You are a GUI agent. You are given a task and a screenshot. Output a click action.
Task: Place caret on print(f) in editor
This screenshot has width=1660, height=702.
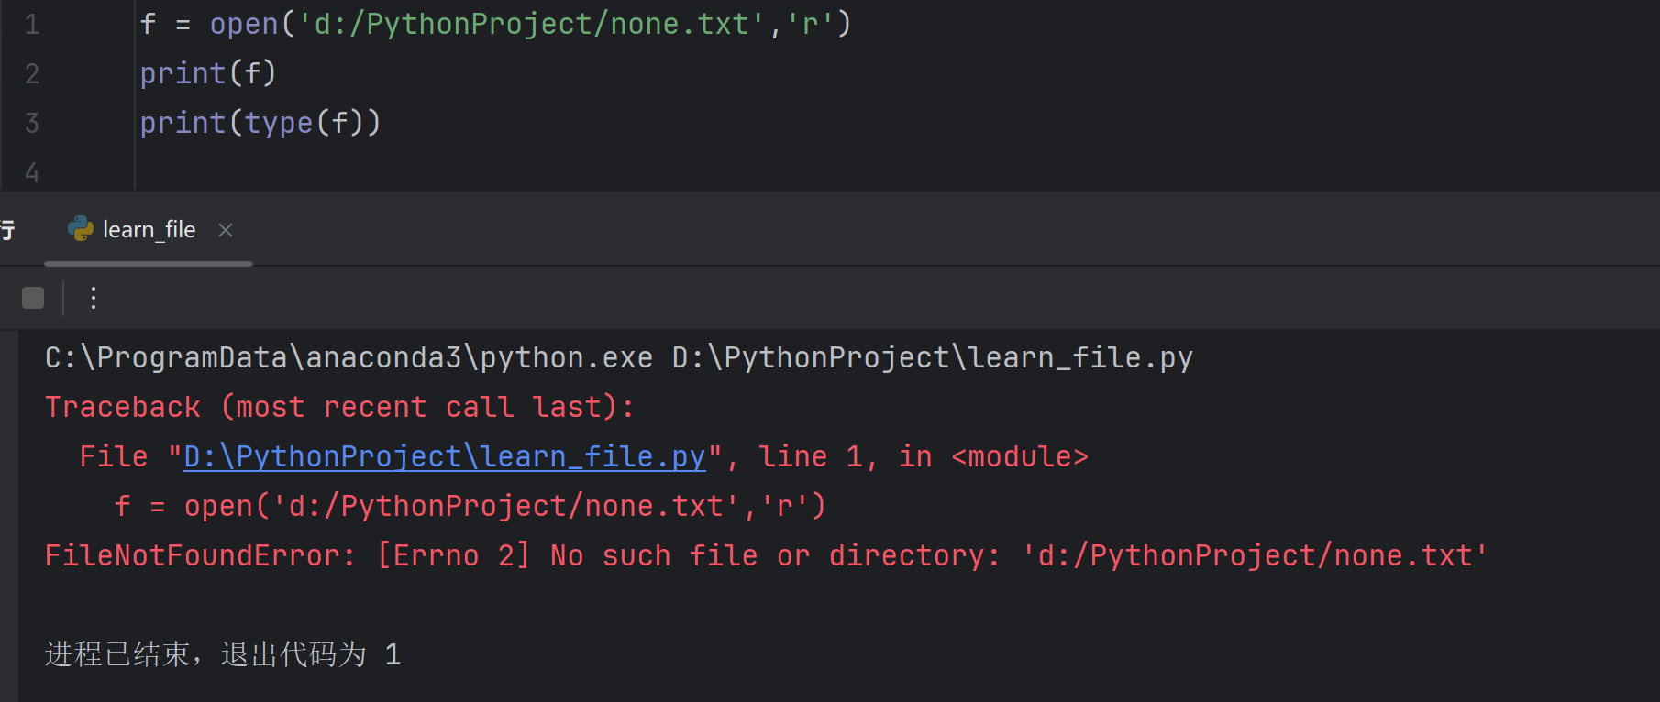208,73
